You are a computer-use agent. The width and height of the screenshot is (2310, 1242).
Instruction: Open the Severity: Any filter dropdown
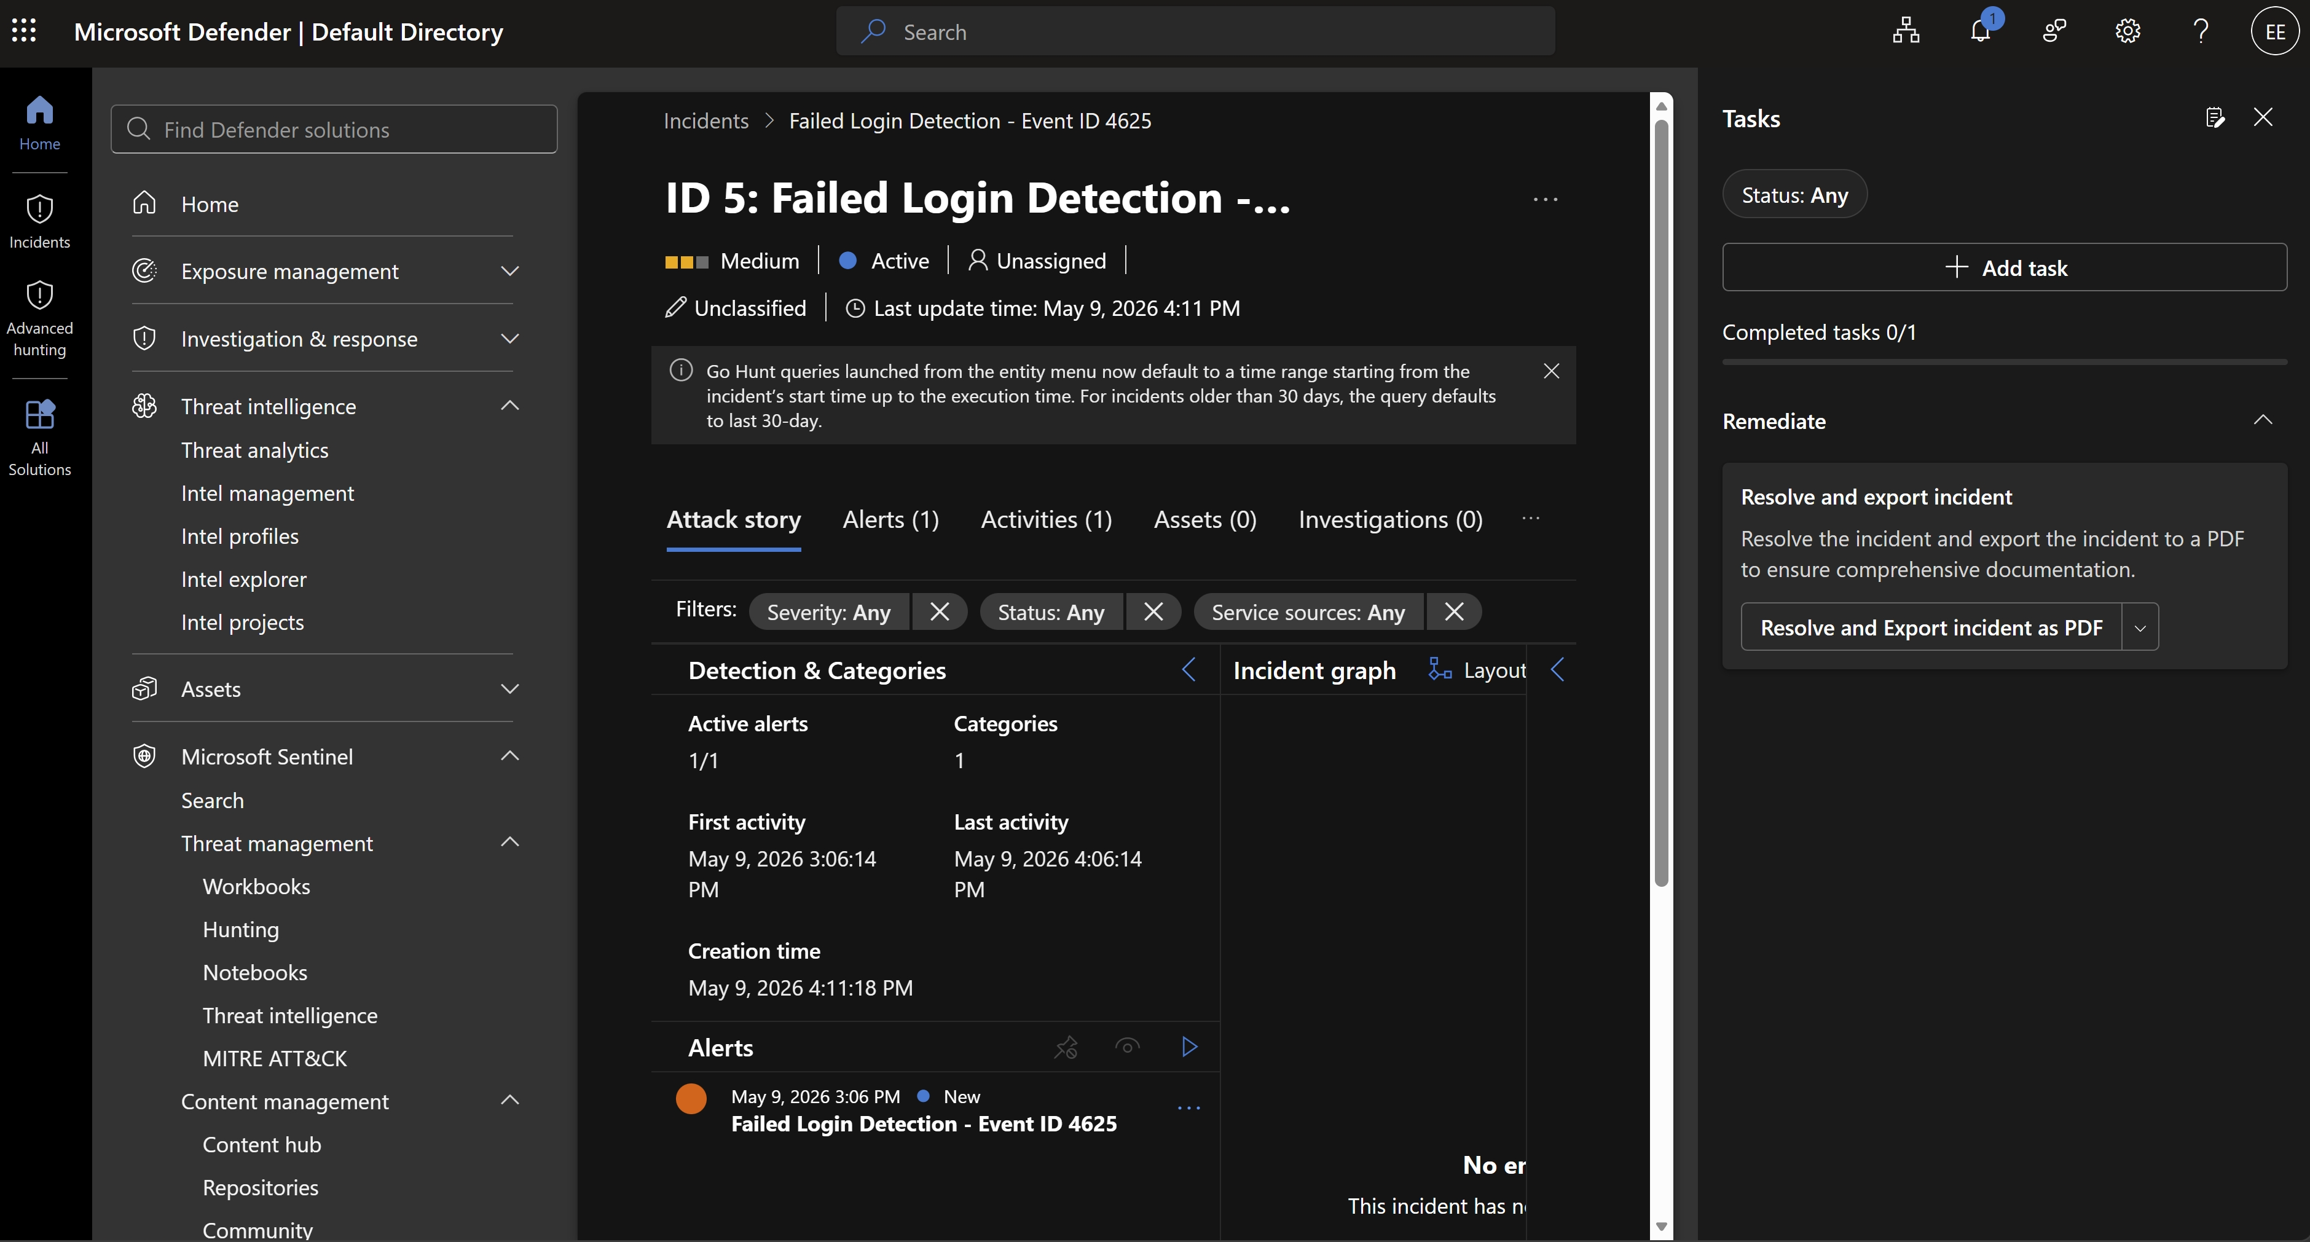coord(828,611)
